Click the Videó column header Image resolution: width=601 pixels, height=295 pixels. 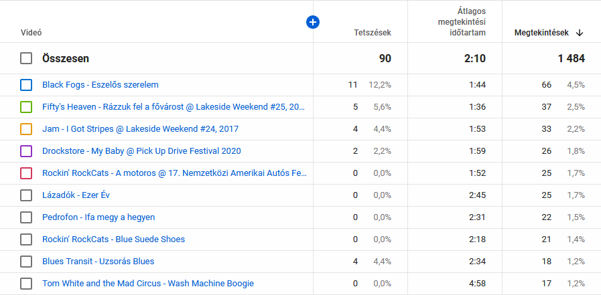(x=31, y=33)
